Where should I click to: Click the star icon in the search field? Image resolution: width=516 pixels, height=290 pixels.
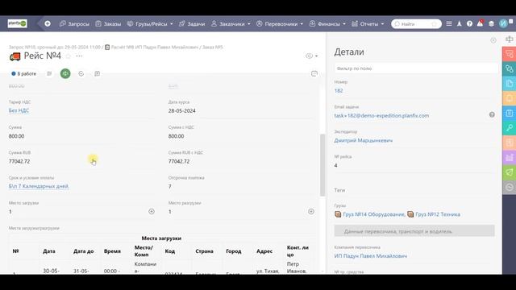coord(434,24)
